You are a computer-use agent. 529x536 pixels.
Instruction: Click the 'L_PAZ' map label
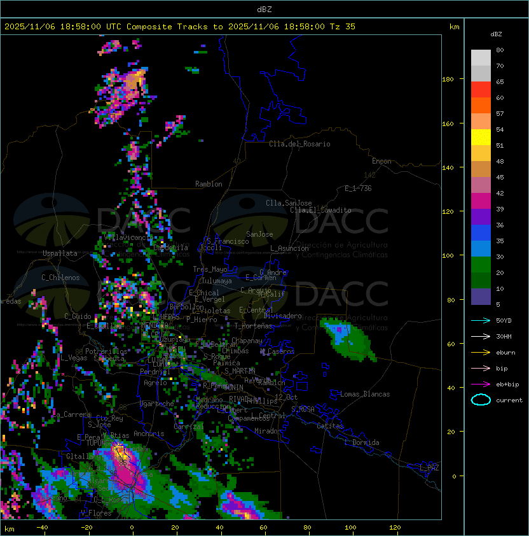429,468
